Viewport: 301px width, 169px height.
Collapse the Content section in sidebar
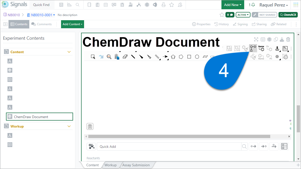point(69,52)
